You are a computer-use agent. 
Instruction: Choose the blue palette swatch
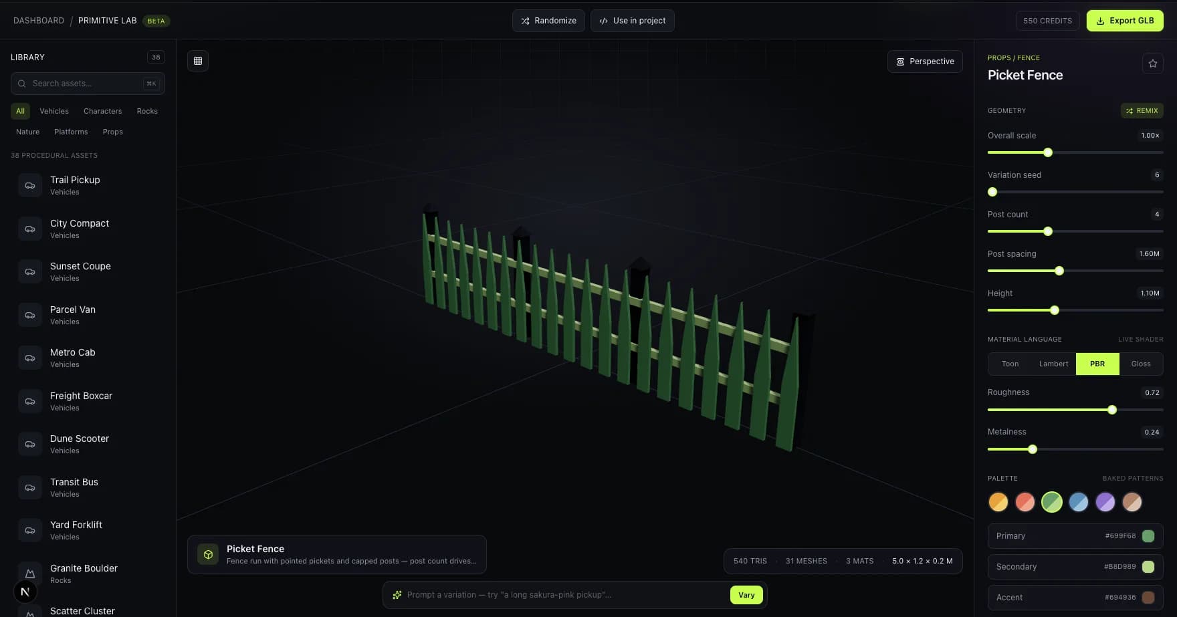(x=1079, y=502)
